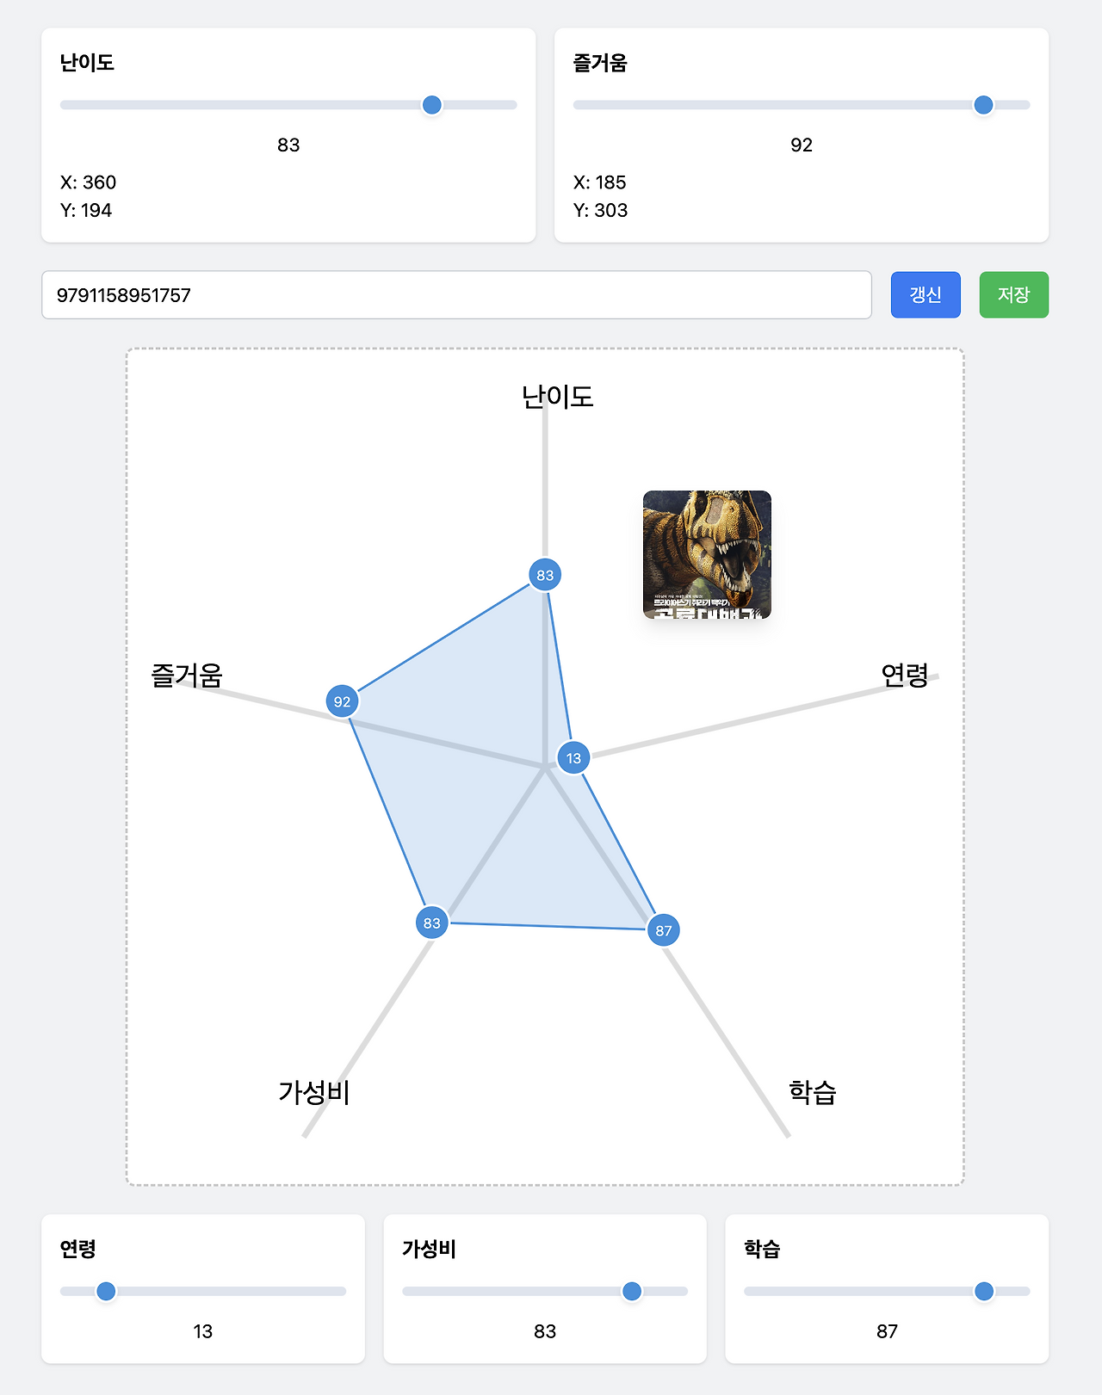The width and height of the screenshot is (1102, 1395).
Task: Click the 연령 slider handle in bottom left card
Action: [x=107, y=1292]
